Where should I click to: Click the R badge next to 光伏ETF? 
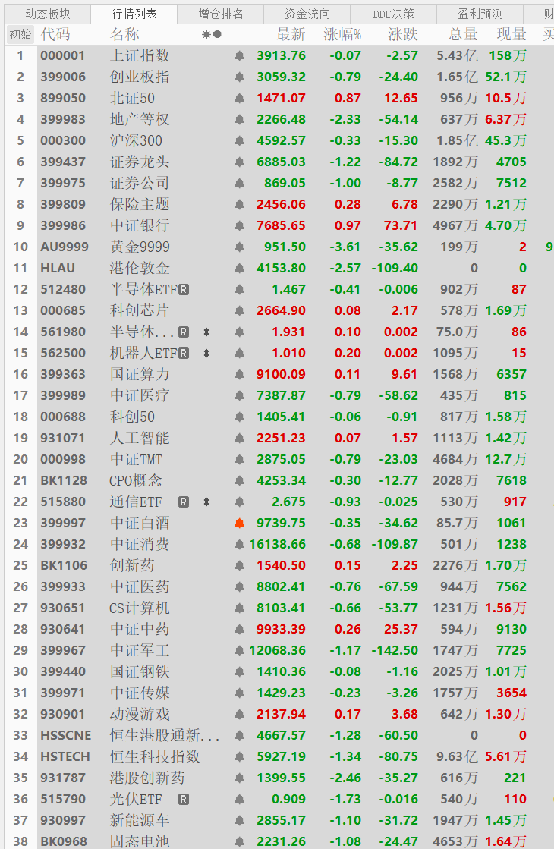[x=184, y=799]
